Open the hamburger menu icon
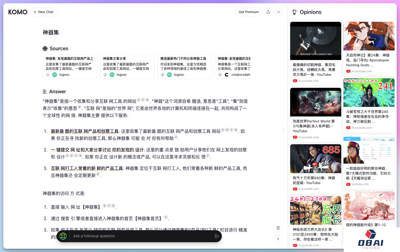This screenshot has height=252, width=400. click(x=279, y=12)
